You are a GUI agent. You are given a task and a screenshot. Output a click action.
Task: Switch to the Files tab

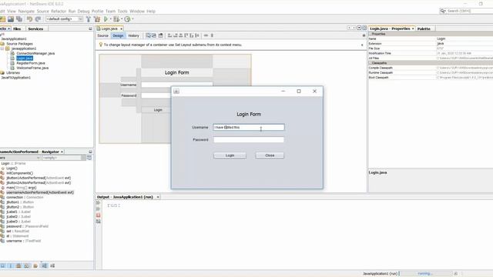click(x=17, y=28)
